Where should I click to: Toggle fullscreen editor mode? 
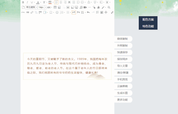[x=112, y=13]
